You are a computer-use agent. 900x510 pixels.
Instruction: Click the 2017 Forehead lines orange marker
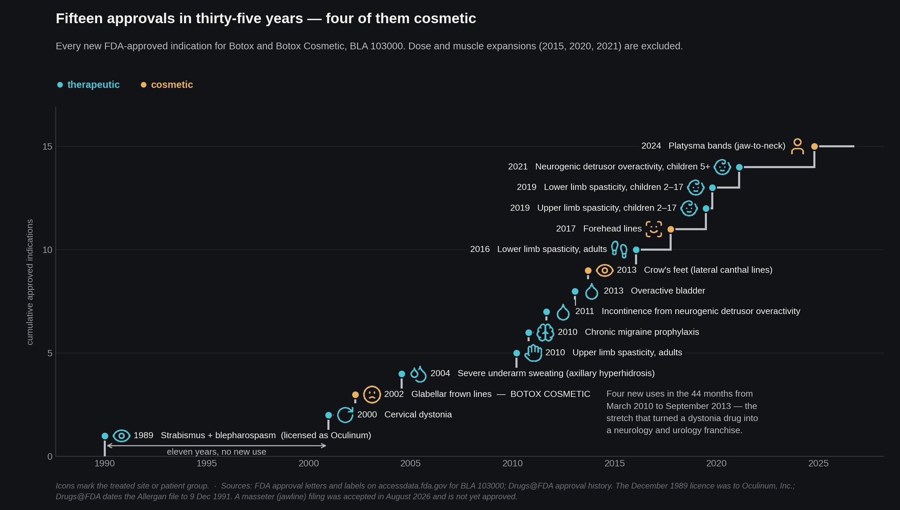pos(671,229)
